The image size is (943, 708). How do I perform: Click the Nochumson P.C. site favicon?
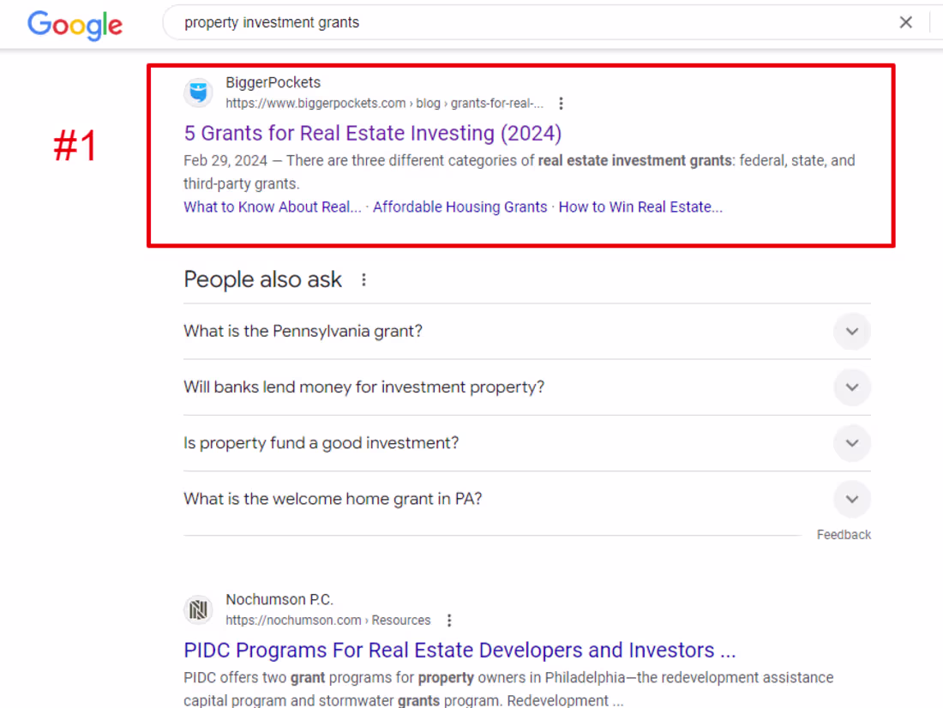tap(198, 609)
